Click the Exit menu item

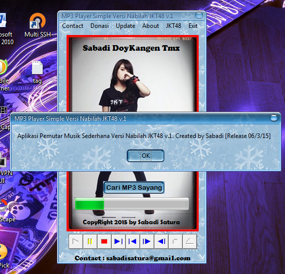tap(193, 26)
